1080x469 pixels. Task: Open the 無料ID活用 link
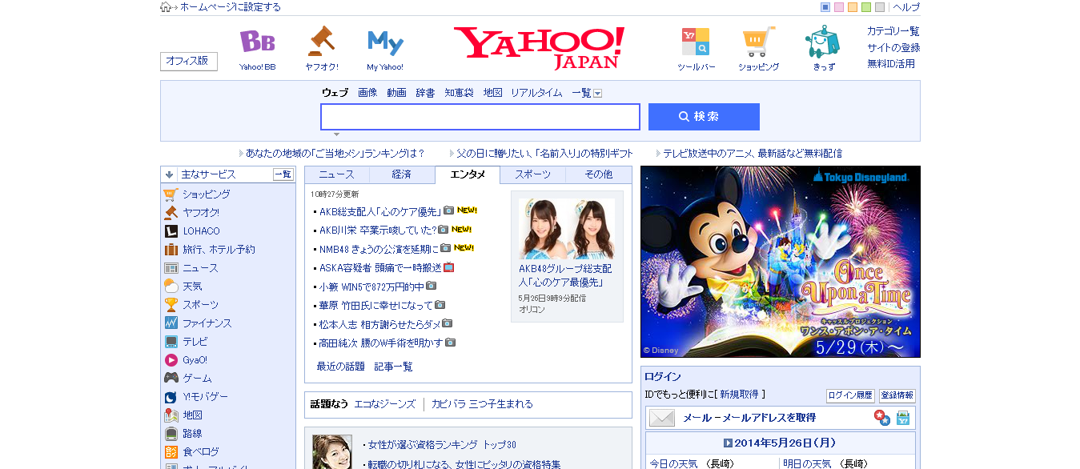pos(891,64)
